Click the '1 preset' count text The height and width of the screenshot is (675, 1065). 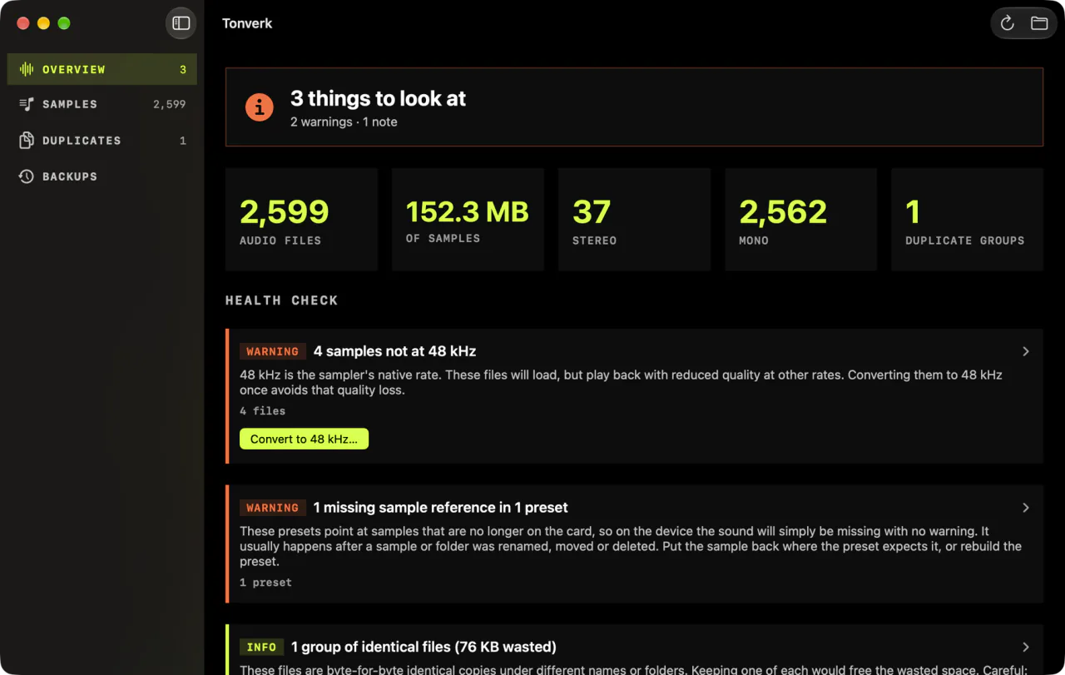click(x=265, y=583)
